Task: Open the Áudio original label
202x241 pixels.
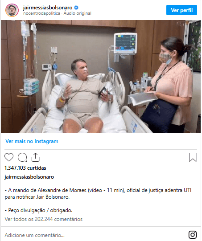Action: [78, 13]
